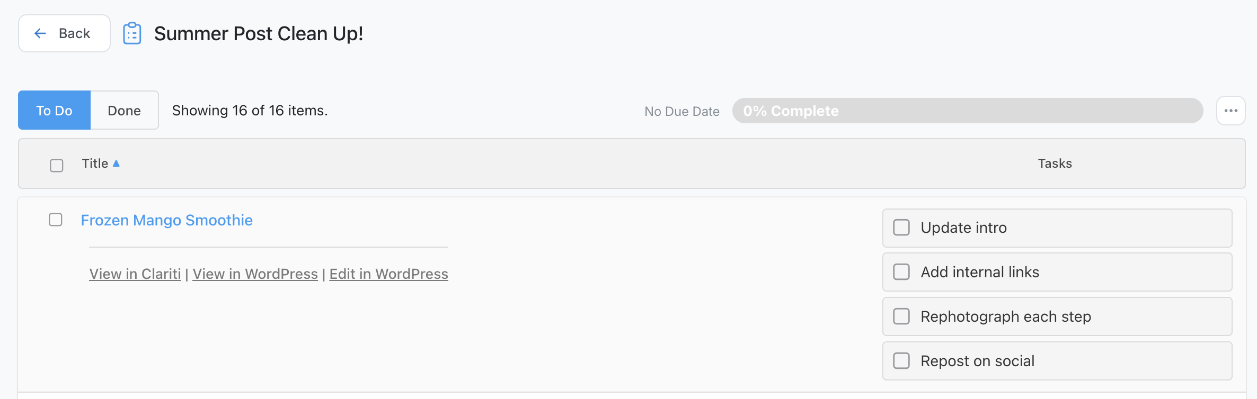The image size is (1257, 399).
Task: Select the To Do tab
Action: tap(54, 110)
